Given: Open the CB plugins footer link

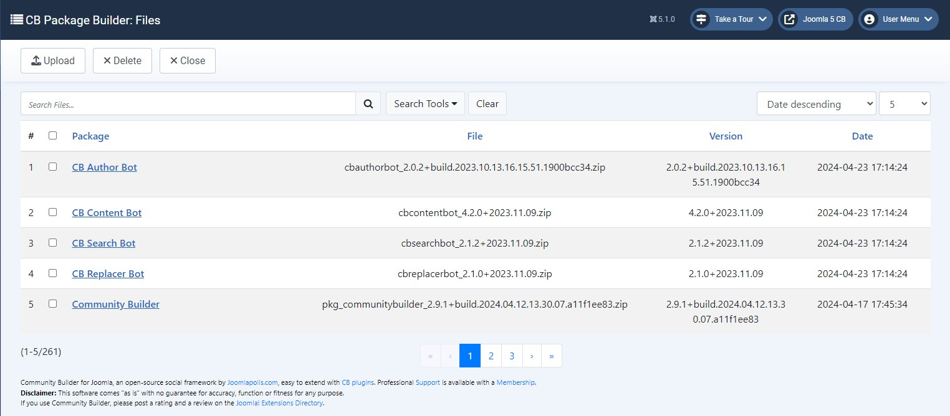Looking at the screenshot, I should (x=358, y=382).
